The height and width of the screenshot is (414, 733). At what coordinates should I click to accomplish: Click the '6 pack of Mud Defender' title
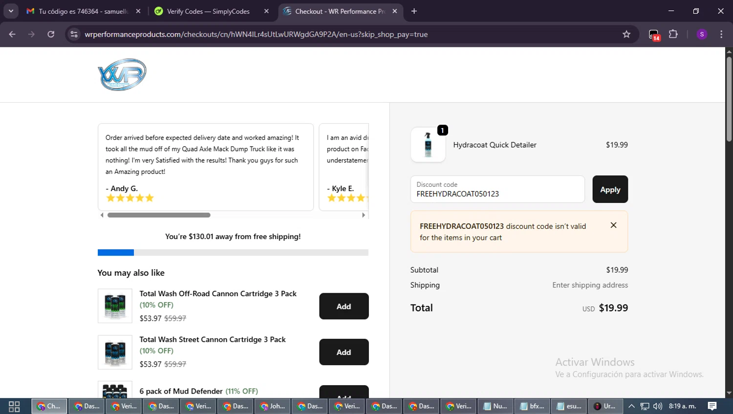pos(181,391)
